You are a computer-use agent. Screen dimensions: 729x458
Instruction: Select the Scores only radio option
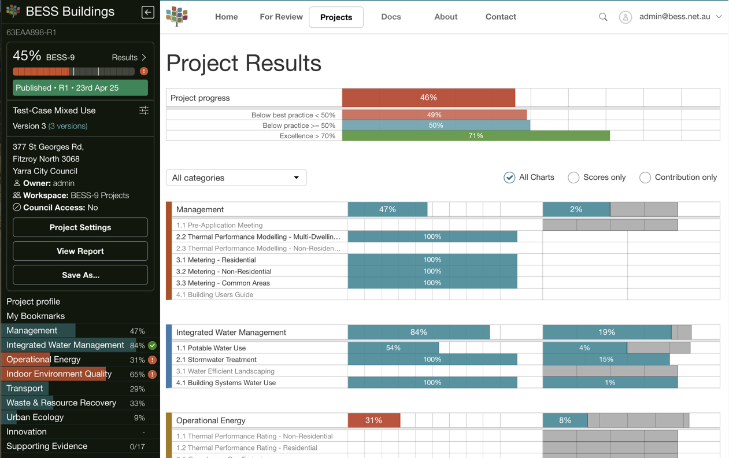coord(573,178)
